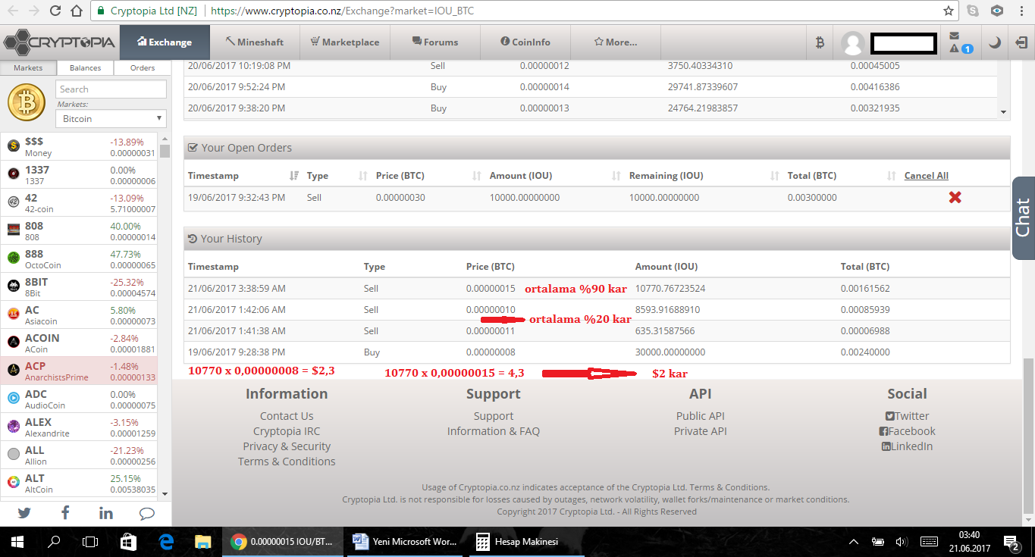The width and height of the screenshot is (1035, 557).
Task: Open the Chat side panel
Action: coord(1023,218)
